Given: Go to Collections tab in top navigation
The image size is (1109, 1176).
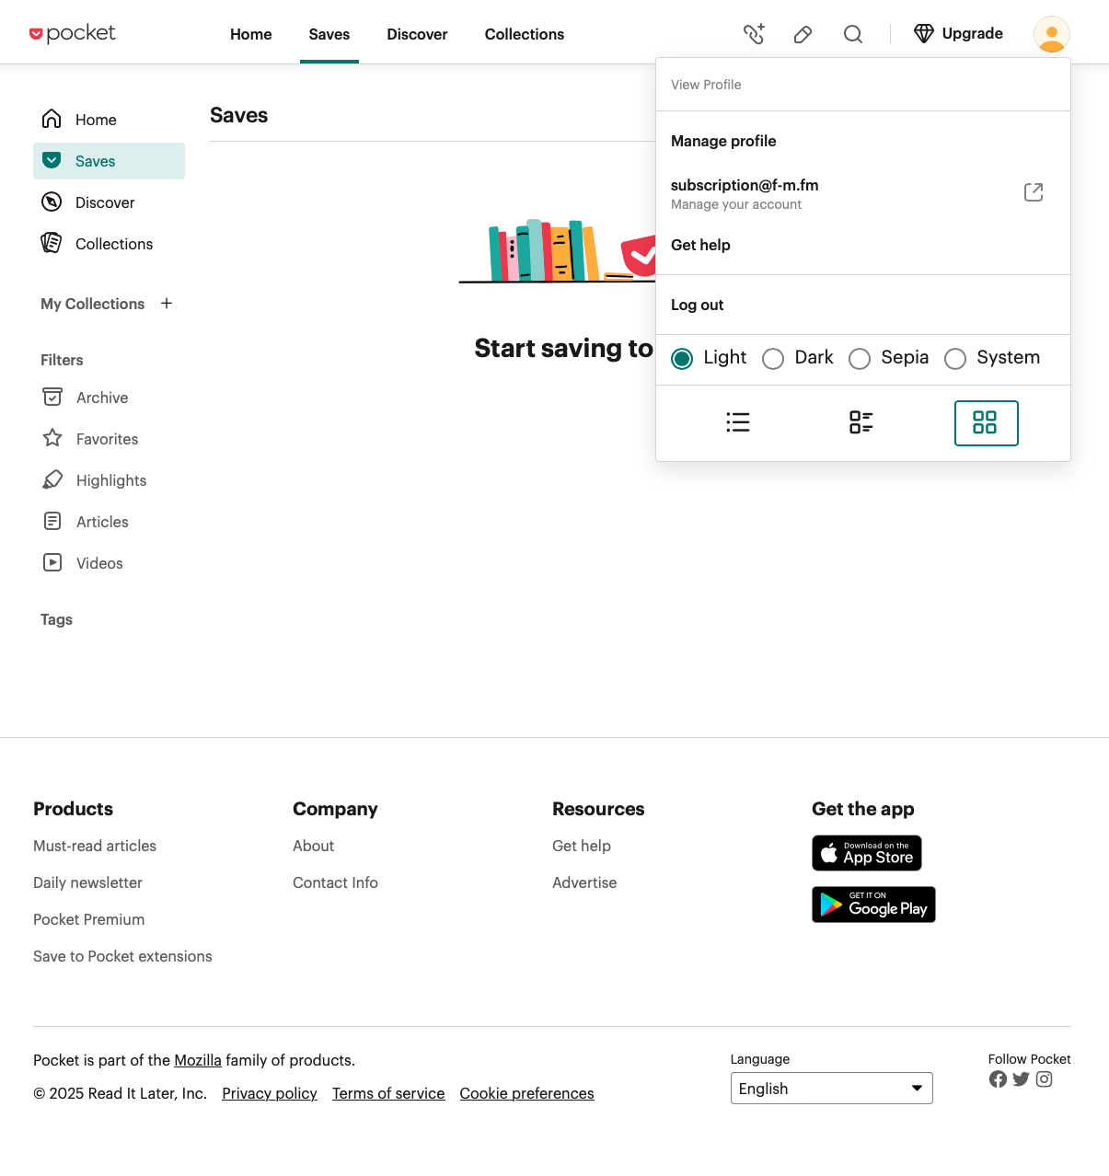Looking at the screenshot, I should click(x=525, y=34).
